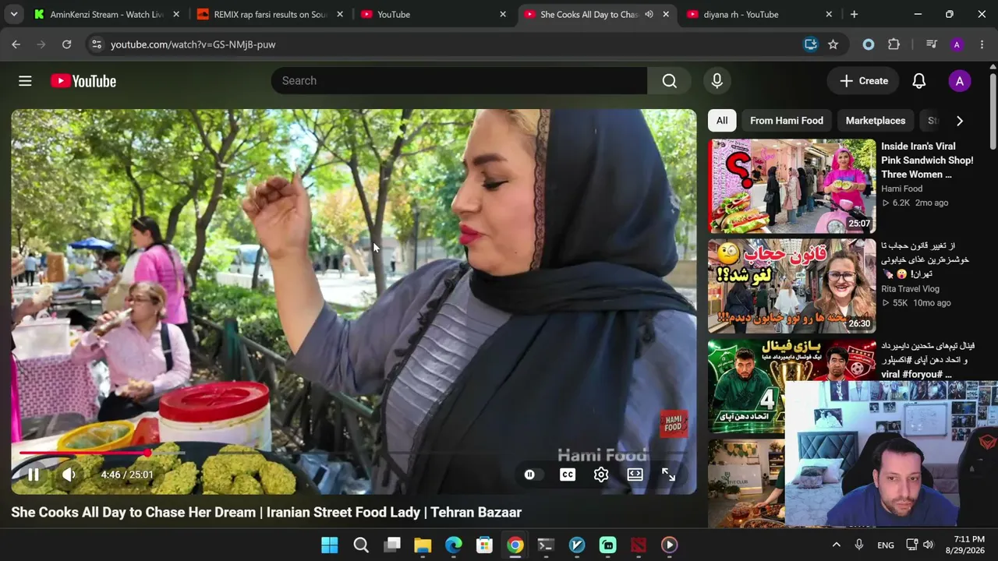Image resolution: width=998 pixels, height=561 pixels.
Task: Open the browser extensions puzzle icon
Action: 894,44
